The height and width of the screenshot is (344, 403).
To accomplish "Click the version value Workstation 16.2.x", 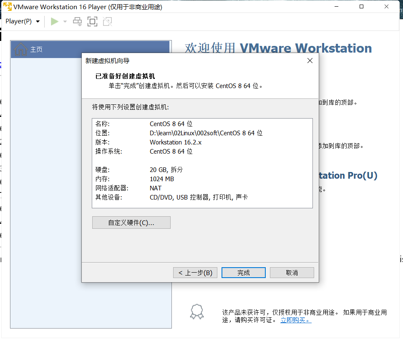I will pyautogui.click(x=176, y=142).
